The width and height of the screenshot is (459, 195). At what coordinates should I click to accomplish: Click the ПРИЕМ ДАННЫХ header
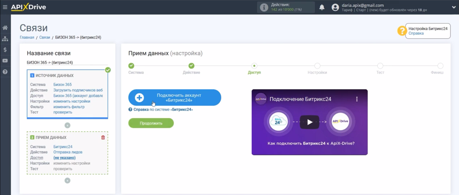click(51, 137)
